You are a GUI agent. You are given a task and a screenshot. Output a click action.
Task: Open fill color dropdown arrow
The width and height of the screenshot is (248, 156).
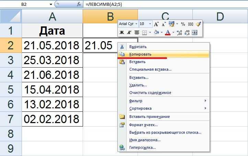162,33
